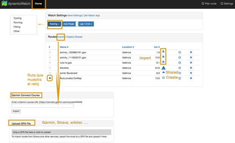Delete the activity_1119256701.gpx route
Image resolution: width=235 pixels, height=143 pixels.
coord(191,58)
